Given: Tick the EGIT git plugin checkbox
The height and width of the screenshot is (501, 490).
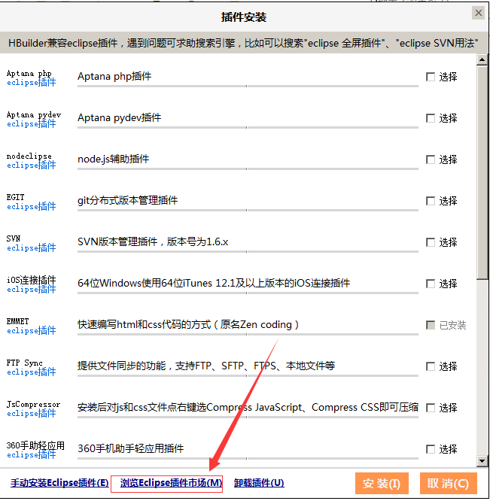Looking at the screenshot, I should (x=431, y=201).
